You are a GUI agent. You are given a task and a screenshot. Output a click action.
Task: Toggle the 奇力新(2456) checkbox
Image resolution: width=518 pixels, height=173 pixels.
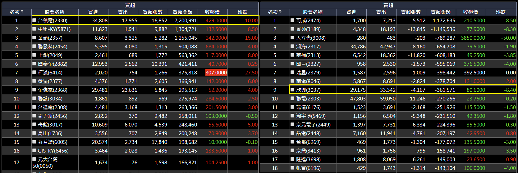tap(34, 116)
